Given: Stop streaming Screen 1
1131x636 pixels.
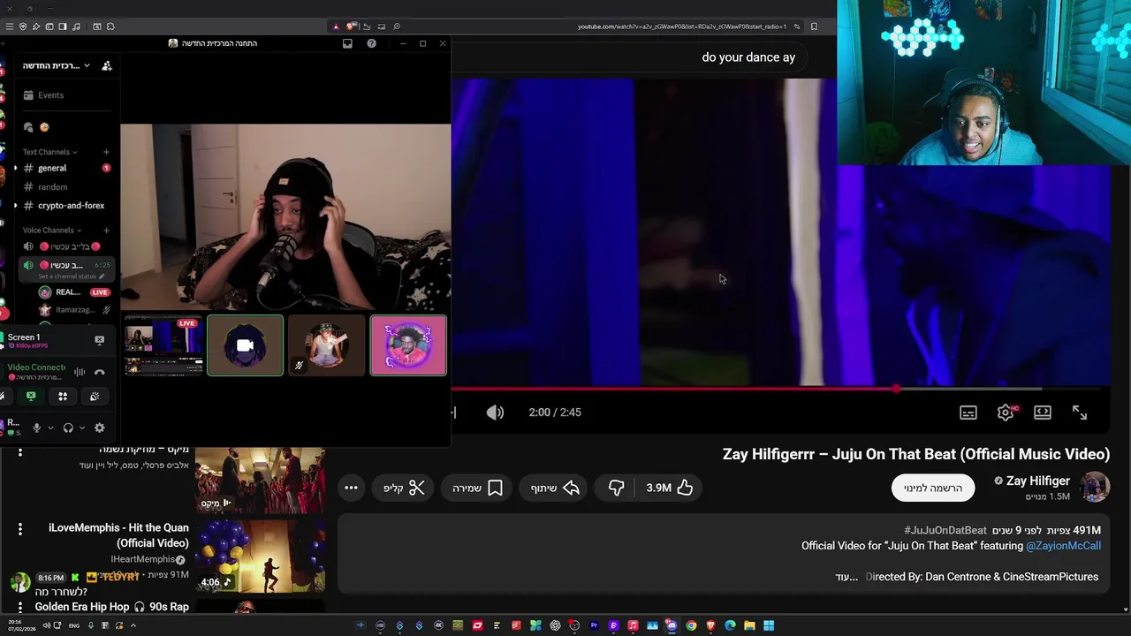Looking at the screenshot, I should [x=99, y=339].
